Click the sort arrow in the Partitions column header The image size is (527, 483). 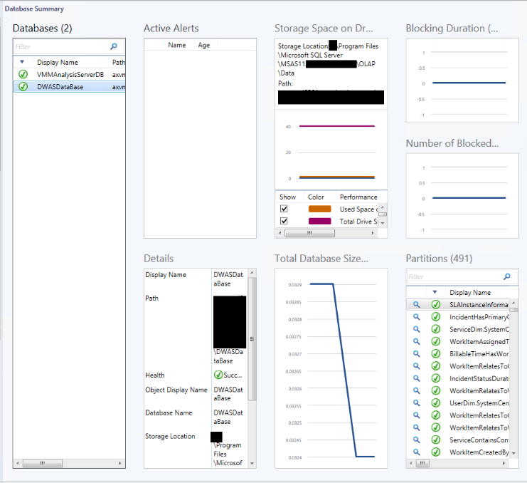(435, 292)
